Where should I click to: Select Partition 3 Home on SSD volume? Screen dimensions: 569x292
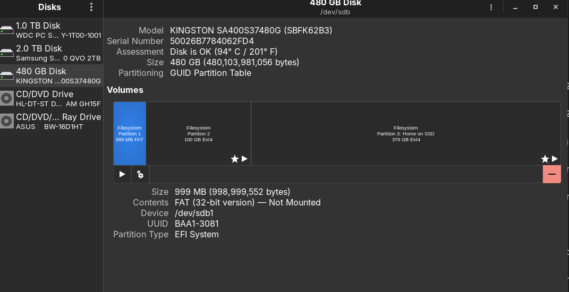(x=405, y=133)
